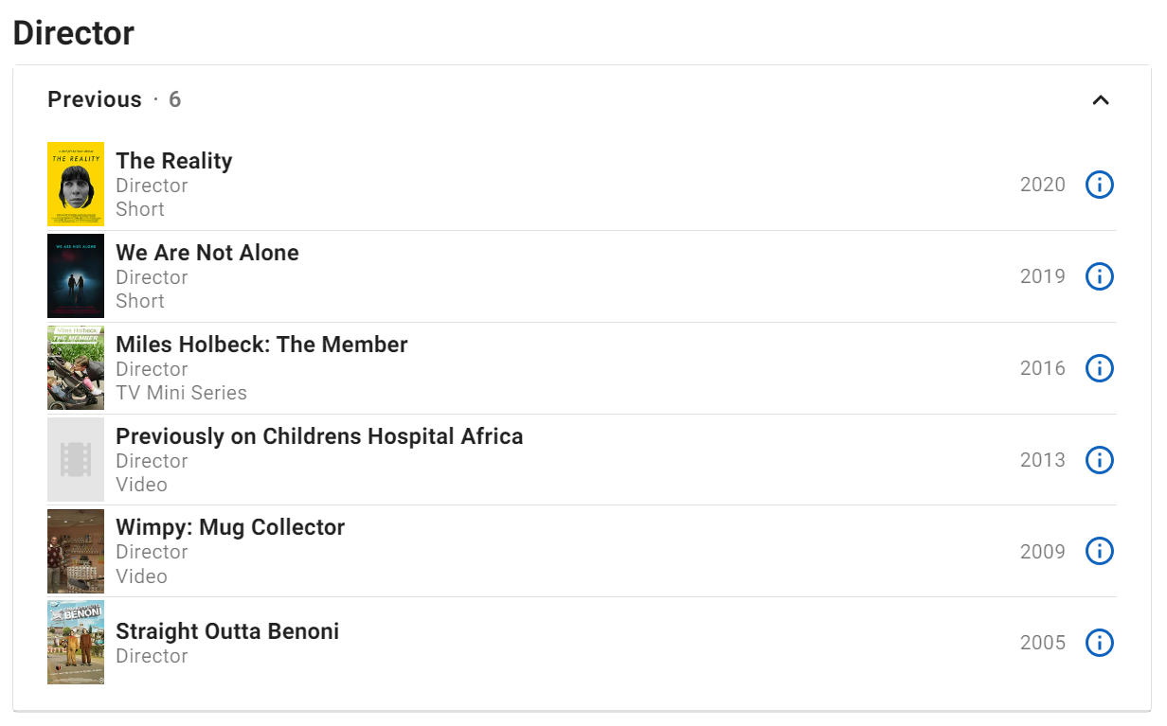Click Straight Outta Benoni poster thumbnail
Image resolution: width=1167 pixels, height=726 pixels.
click(76, 643)
